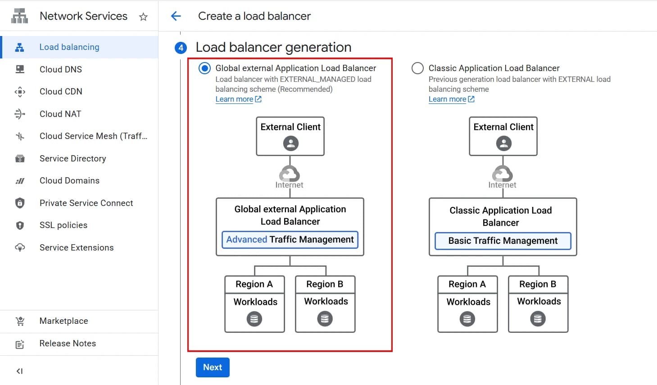Choose the Classic Application Load Balancer option
657x385 pixels.
tap(417, 68)
